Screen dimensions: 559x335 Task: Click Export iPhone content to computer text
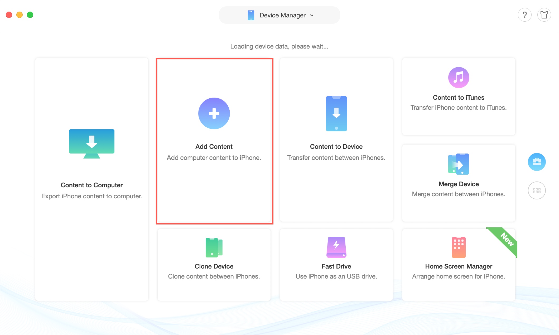click(x=91, y=196)
